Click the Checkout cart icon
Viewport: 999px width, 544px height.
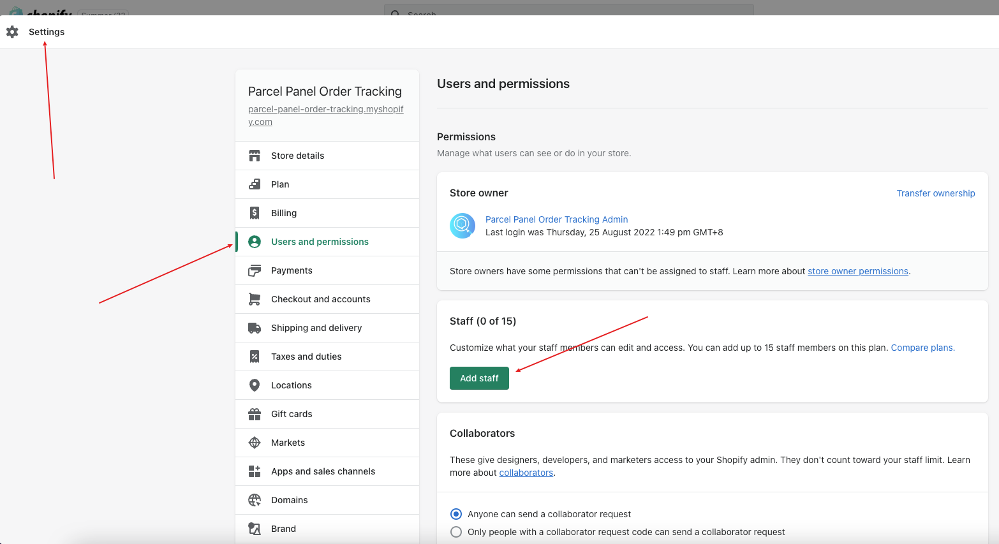[255, 299]
